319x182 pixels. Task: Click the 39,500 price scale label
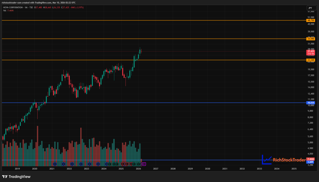311,32
